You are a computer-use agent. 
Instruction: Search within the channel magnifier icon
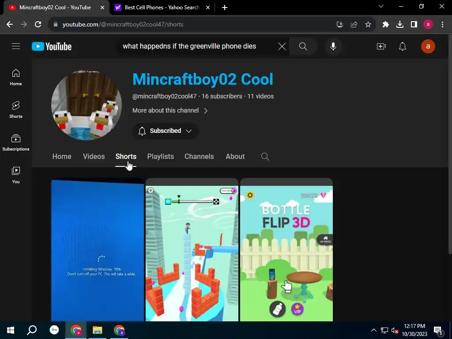point(265,157)
